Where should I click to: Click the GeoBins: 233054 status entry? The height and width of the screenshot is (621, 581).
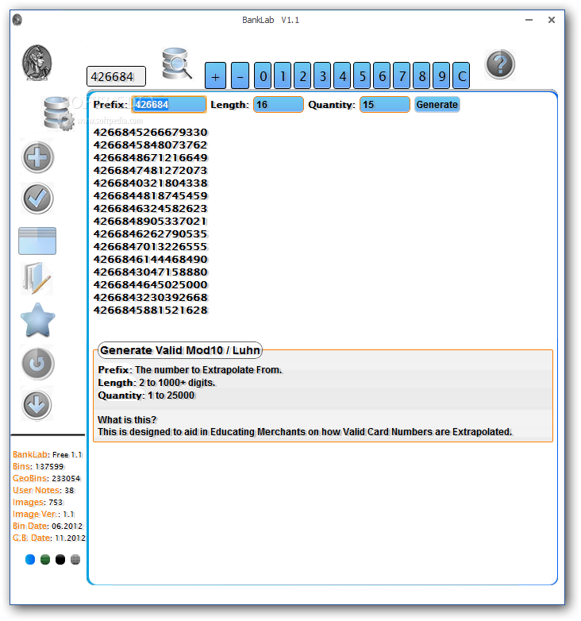point(47,478)
